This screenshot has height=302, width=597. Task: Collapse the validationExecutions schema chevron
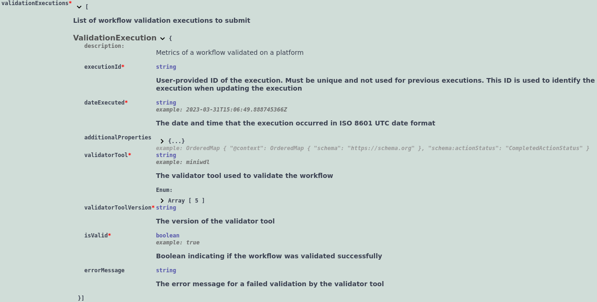(x=79, y=7)
